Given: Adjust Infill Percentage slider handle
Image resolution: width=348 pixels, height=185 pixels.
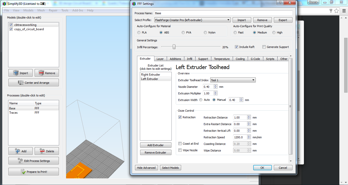Looking at the screenshot, I should (x=174, y=47).
